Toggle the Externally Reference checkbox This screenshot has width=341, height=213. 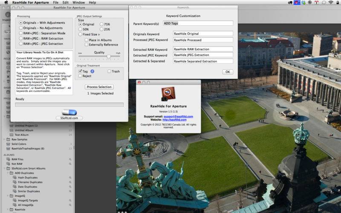click(87, 45)
